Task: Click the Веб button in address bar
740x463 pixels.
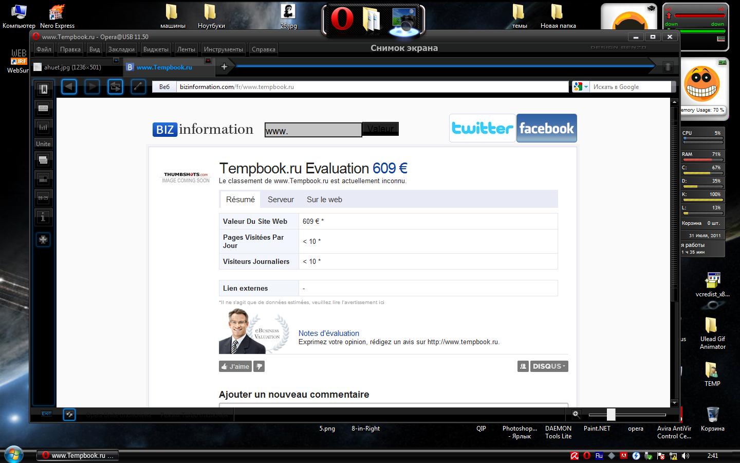Action: click(164, 87)
